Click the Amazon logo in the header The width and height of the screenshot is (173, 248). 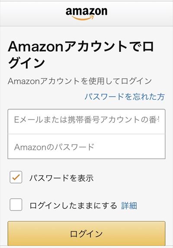pos(86,14)
